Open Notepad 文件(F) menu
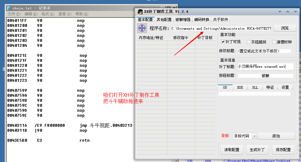Screen dimensions: 301x162 click(x=14, y=14)
